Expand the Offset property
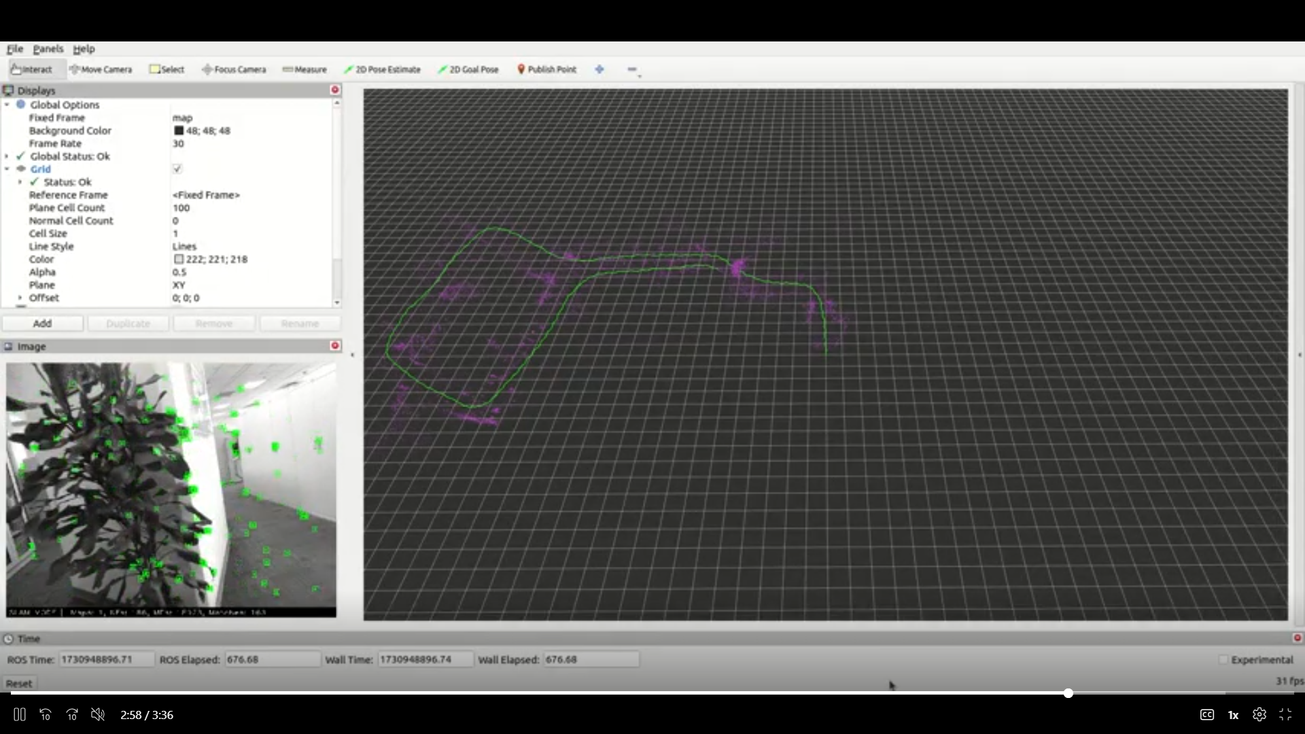Screen dimensions: 1305x734 tap(20, 298)
